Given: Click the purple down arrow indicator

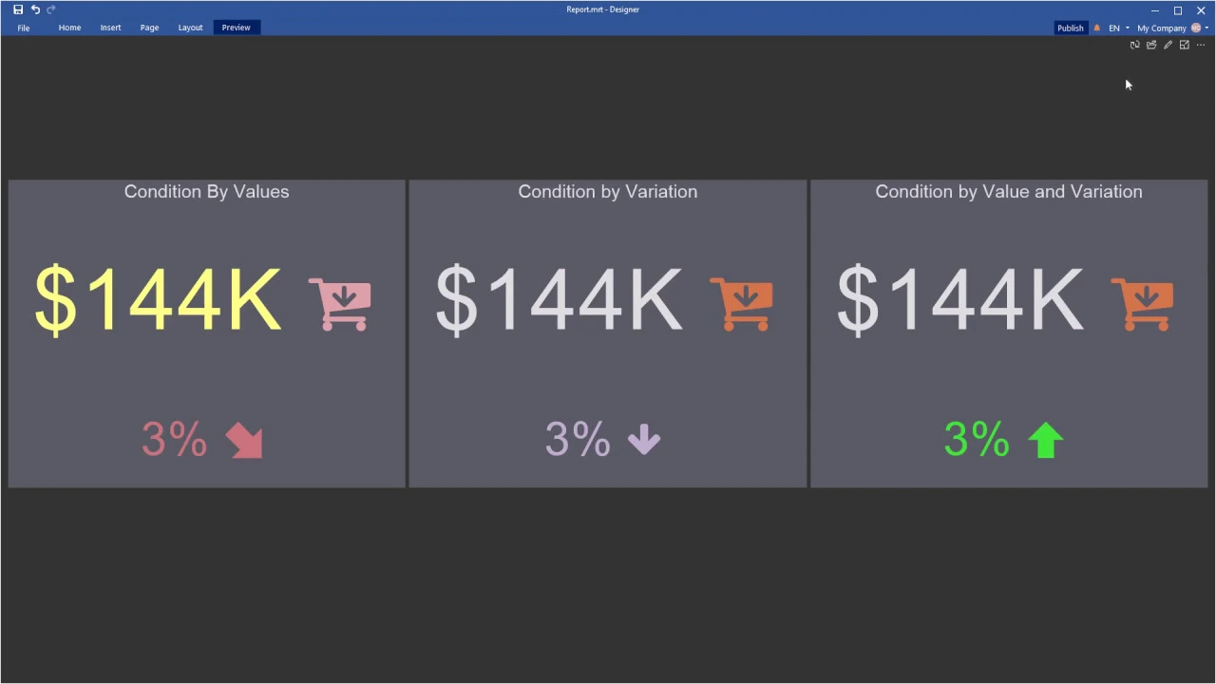Looking at the screenshot, I should (x=644, y=440).
